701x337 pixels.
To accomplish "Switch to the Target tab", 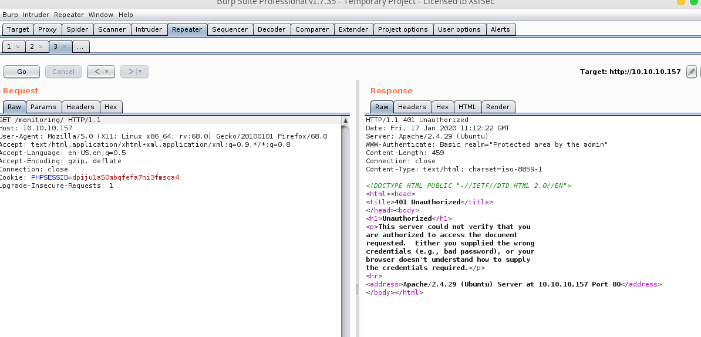I will pyautogui.click(x=18, y=29).
